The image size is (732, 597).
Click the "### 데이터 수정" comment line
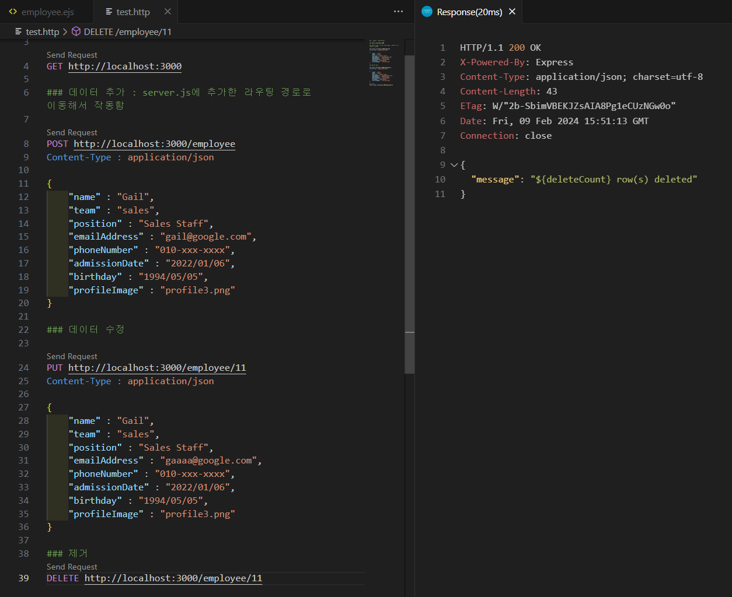(x=86, y=329)
